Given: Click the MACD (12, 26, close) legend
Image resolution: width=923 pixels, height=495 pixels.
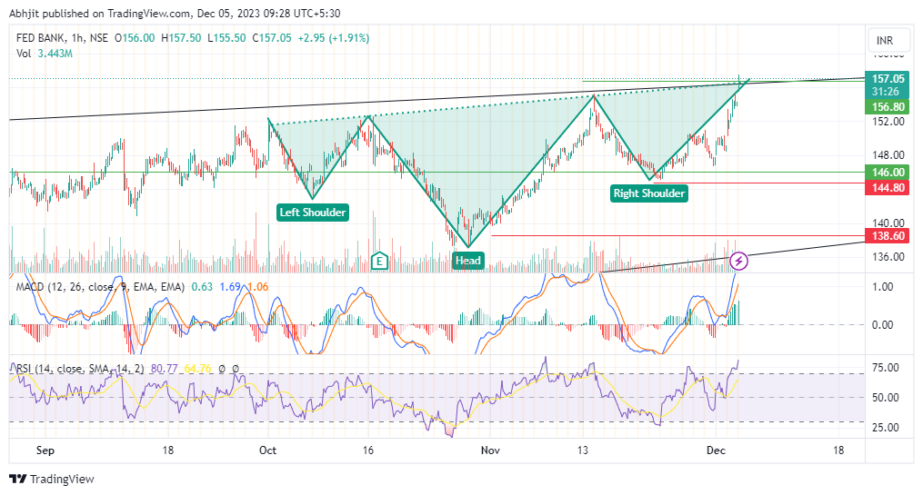Looking at the screenshot, I should click(100, 287).
